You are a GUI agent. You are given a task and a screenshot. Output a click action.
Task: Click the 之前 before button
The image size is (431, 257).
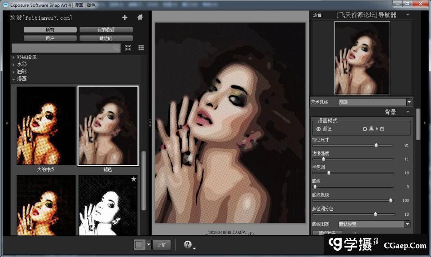tap(162, 245)
